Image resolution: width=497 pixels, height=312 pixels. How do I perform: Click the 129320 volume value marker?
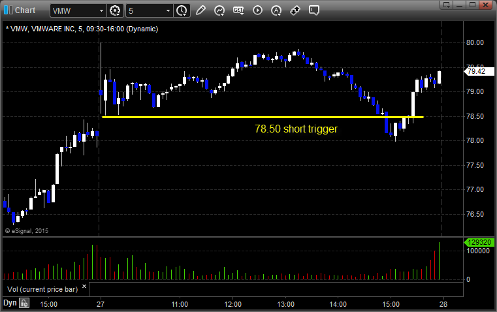pos(479,242)
